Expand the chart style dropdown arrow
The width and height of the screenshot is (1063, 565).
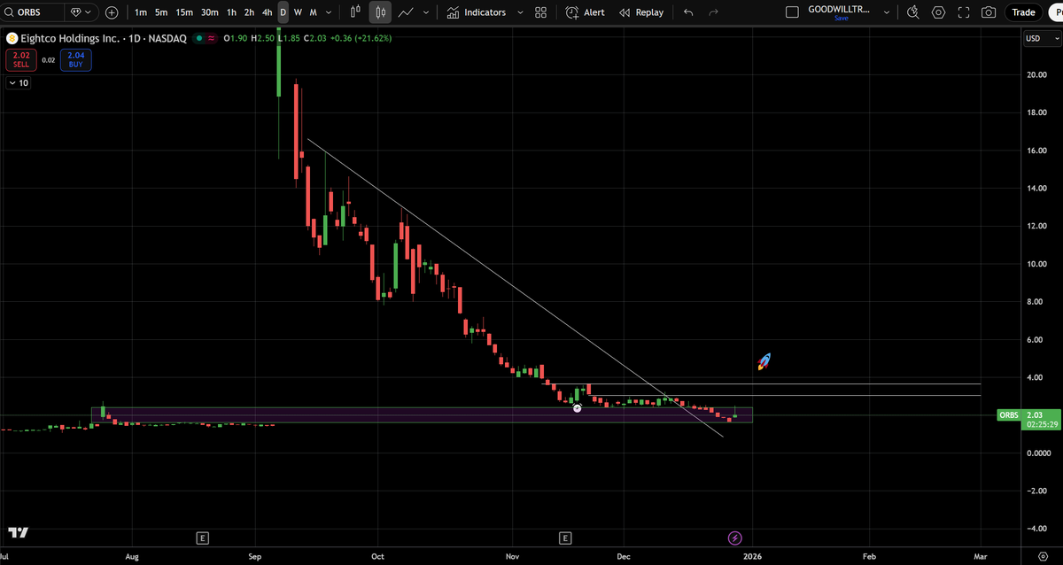click(x=427, y=12)
